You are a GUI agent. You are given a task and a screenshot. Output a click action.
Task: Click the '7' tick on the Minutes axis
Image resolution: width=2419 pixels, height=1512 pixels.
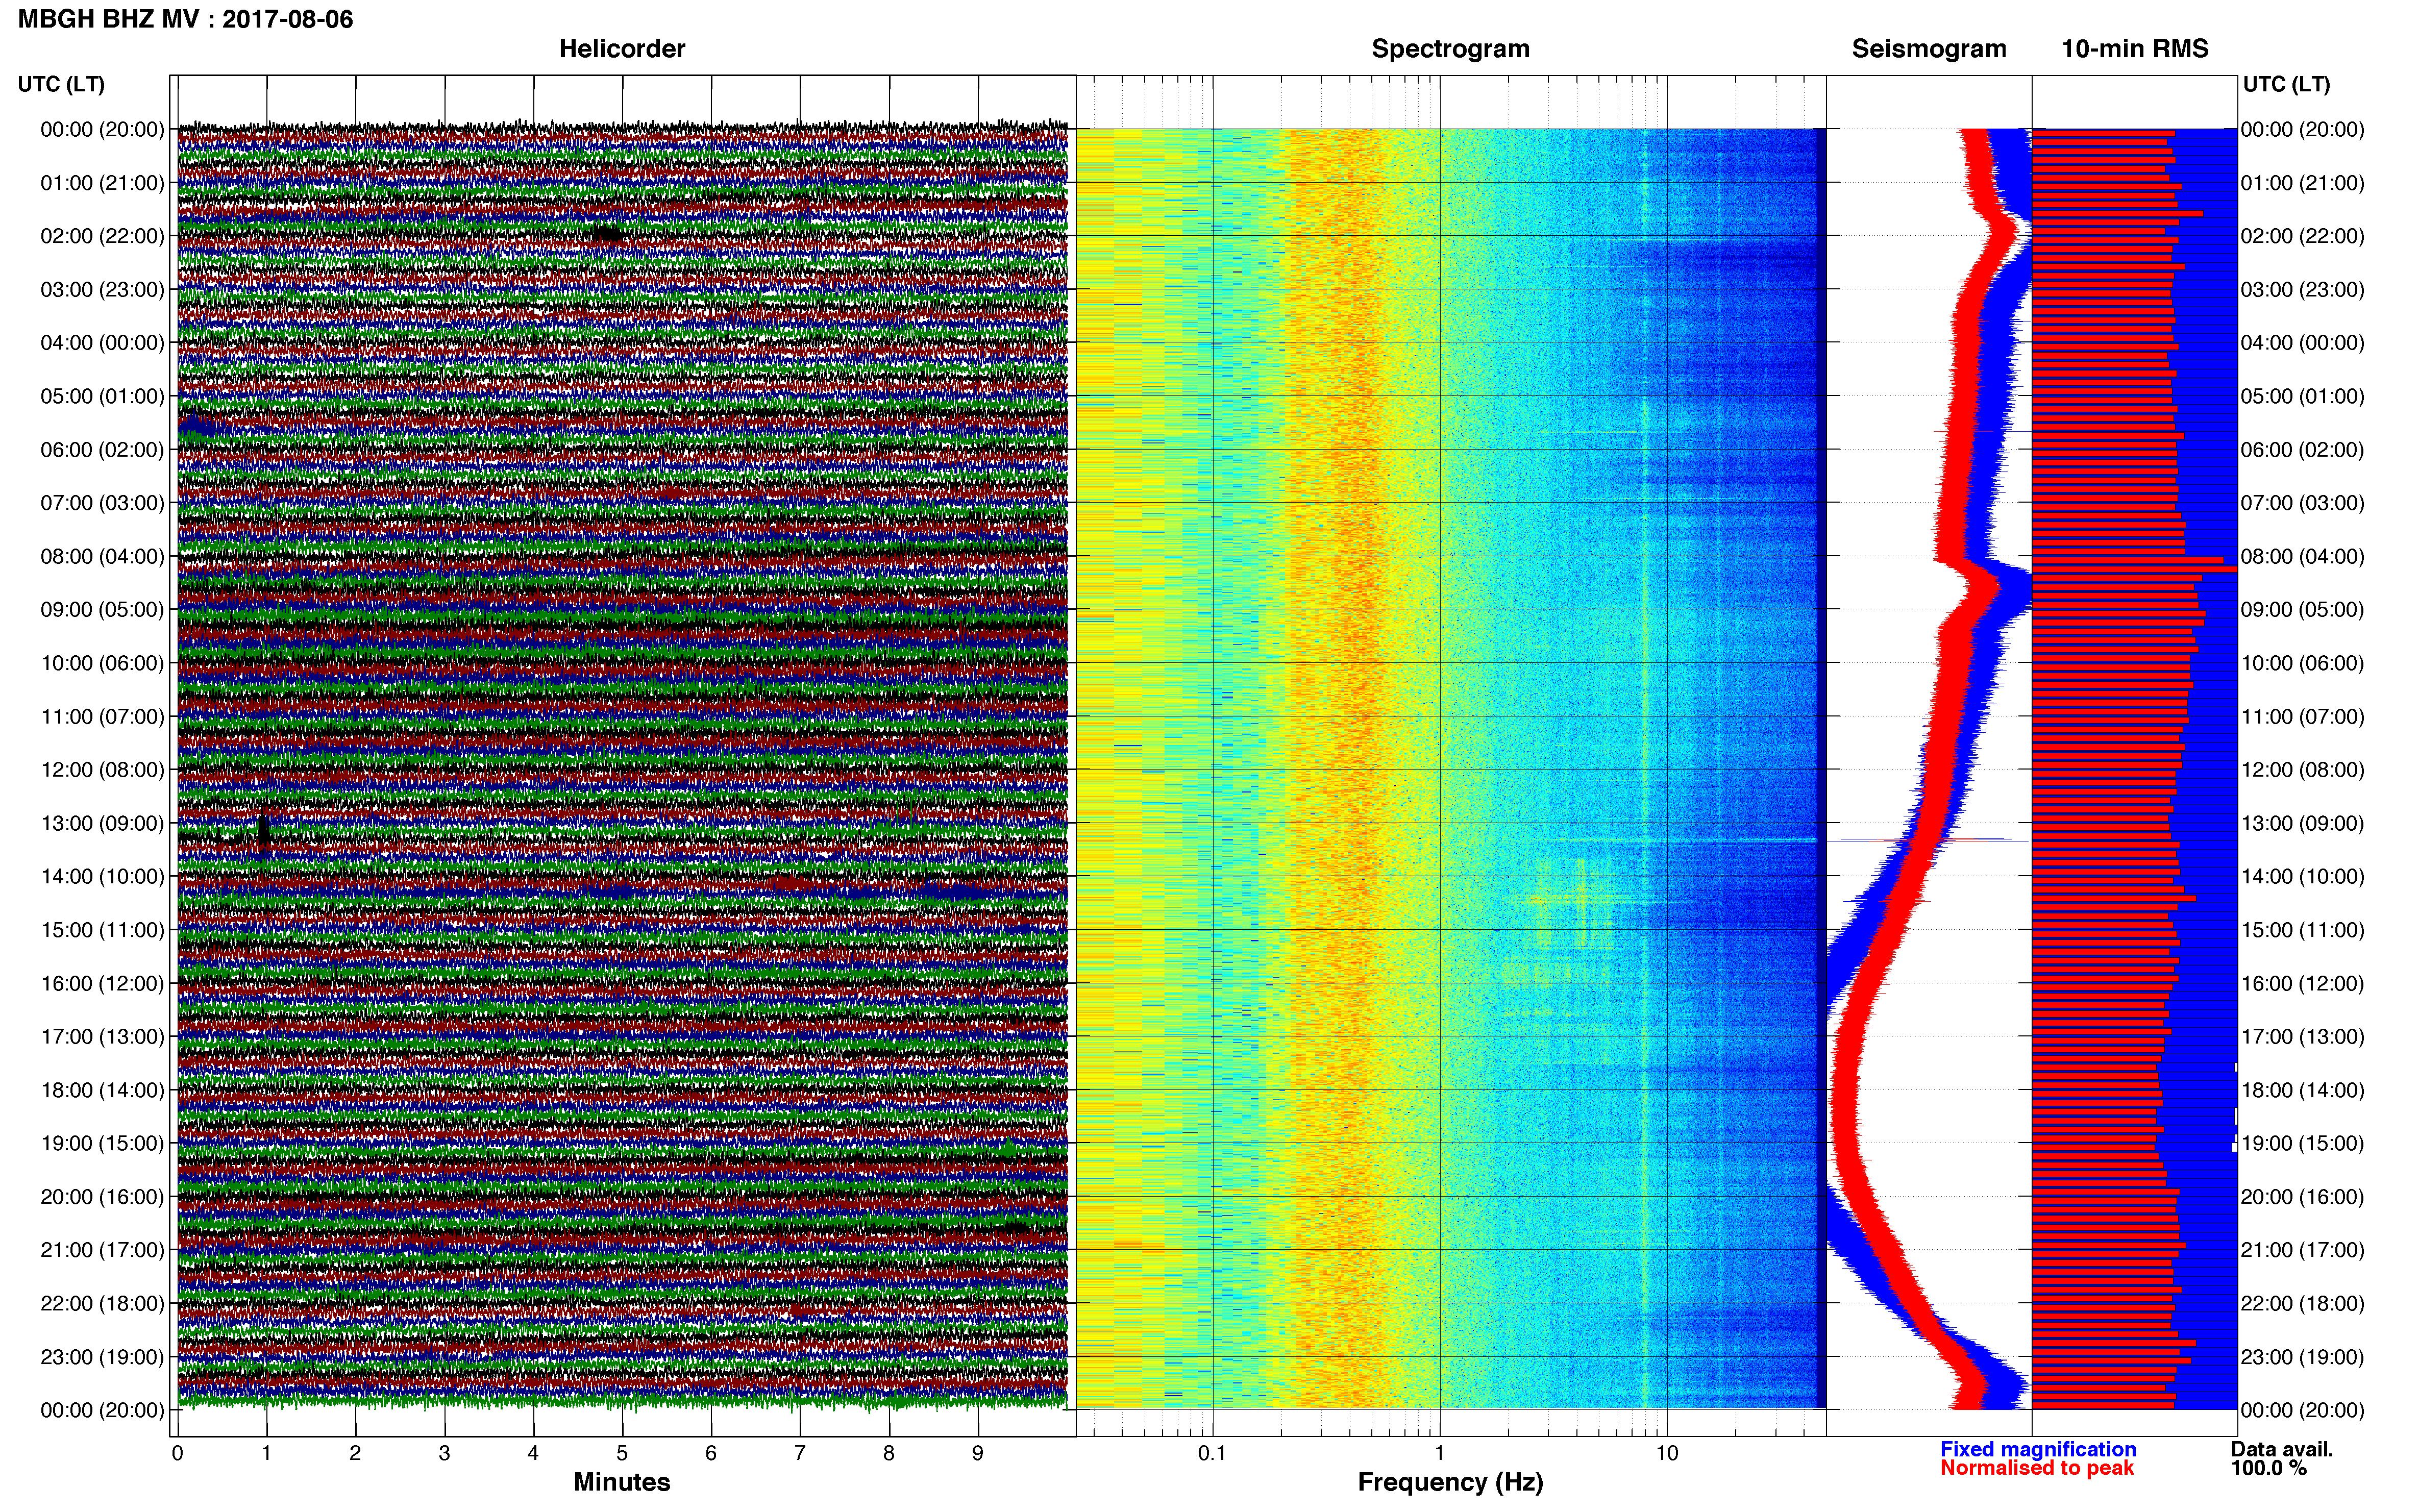click(800, 1453)
